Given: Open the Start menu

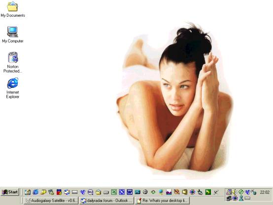Looking at the screenshot, I should pyautogui.click(x=10, y=192).
